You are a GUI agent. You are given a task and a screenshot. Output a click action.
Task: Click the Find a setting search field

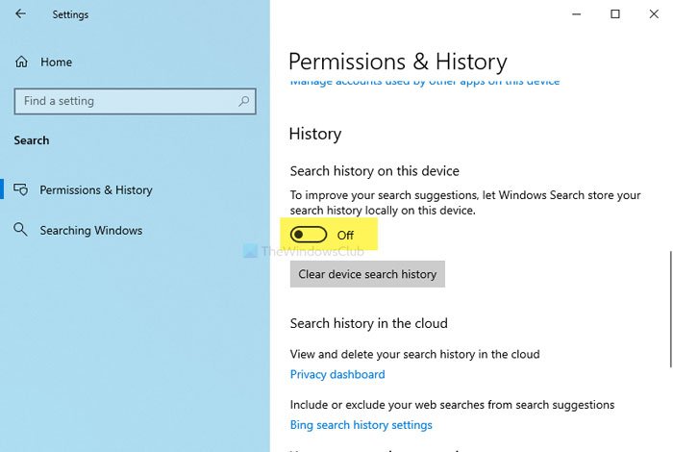[x=125, y=101]
